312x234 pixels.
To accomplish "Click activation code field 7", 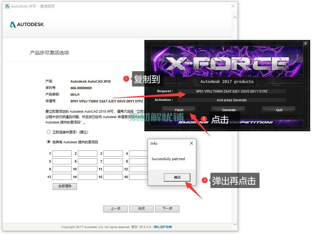I will 113,161.
